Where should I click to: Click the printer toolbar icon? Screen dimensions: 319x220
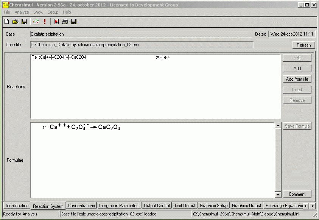click(65, 22)
